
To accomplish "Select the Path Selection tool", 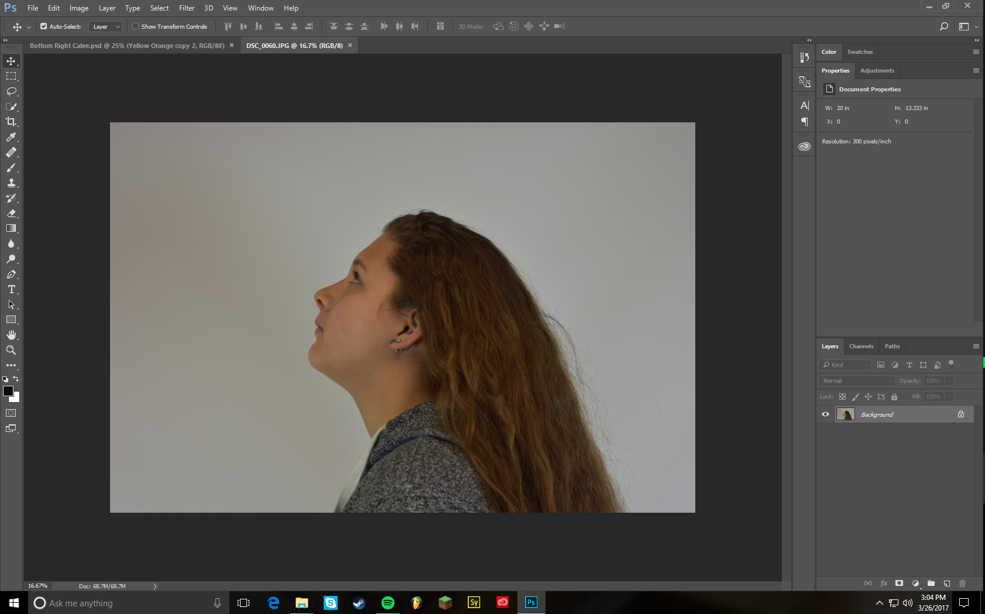I will (x=11, y=304).
